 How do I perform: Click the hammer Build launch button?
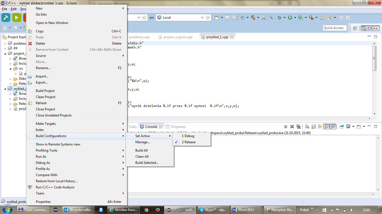(x=6, y=17)
